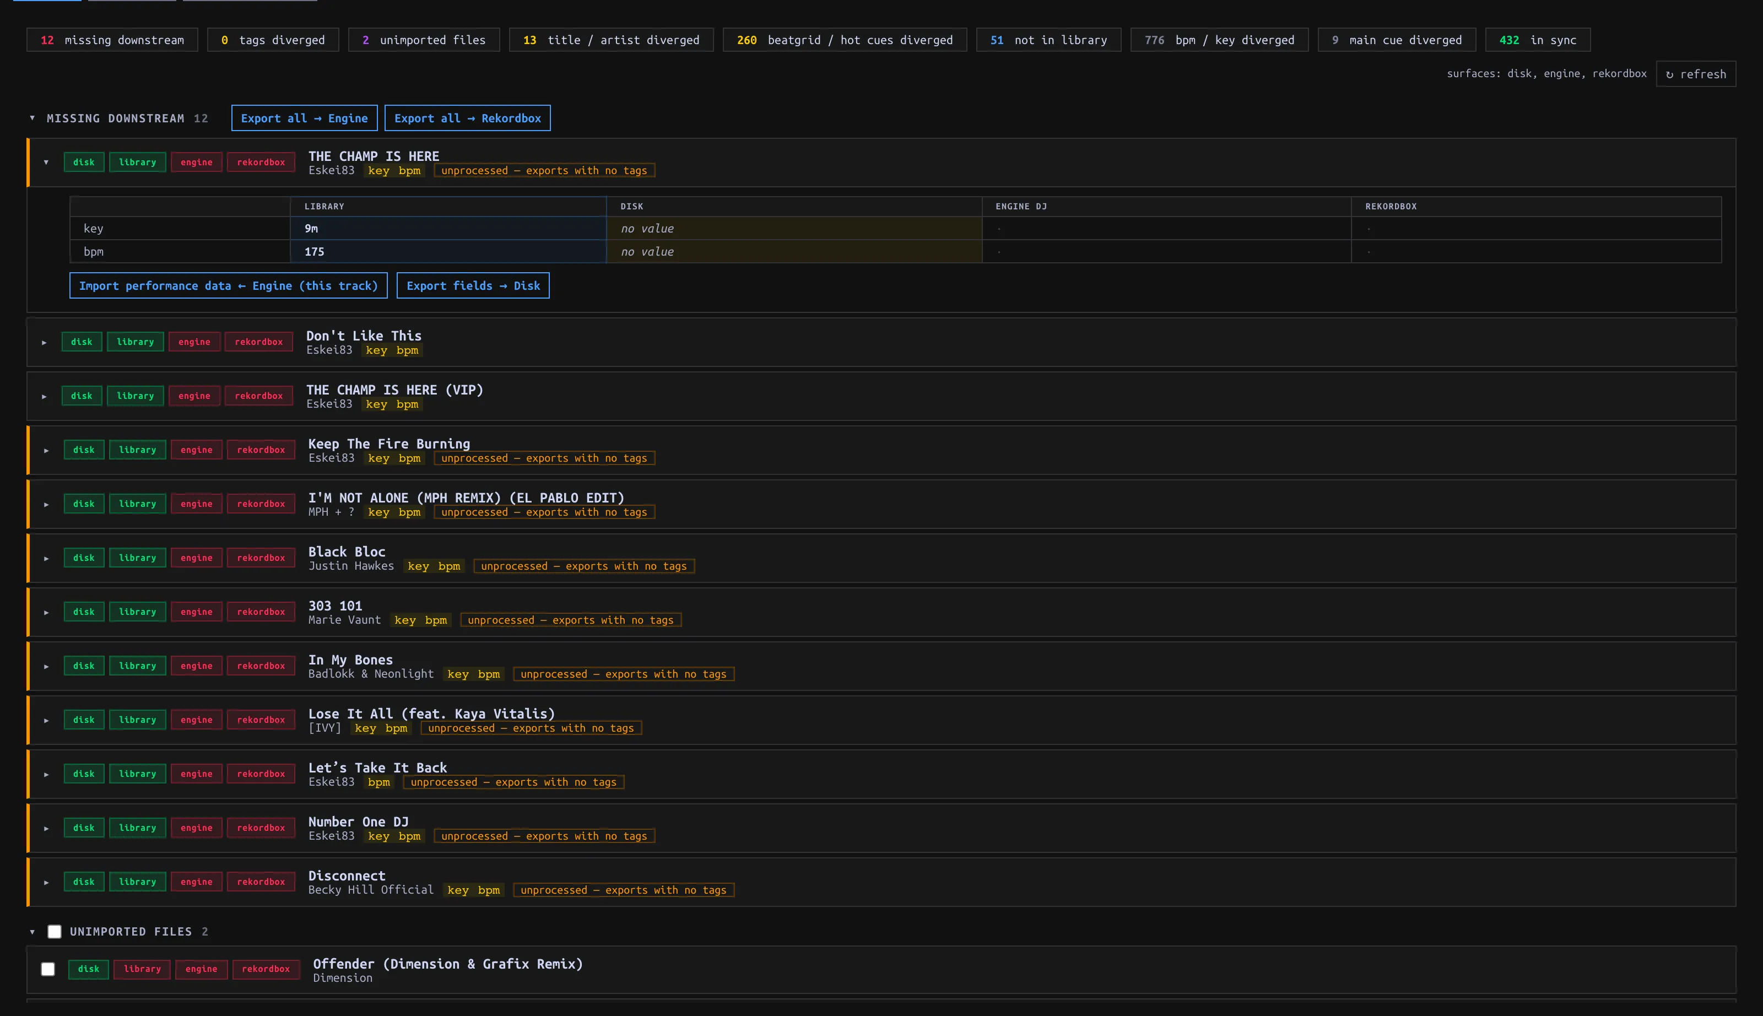Collapse the MISSING DOWNSTREAM section

click(32, 118)
